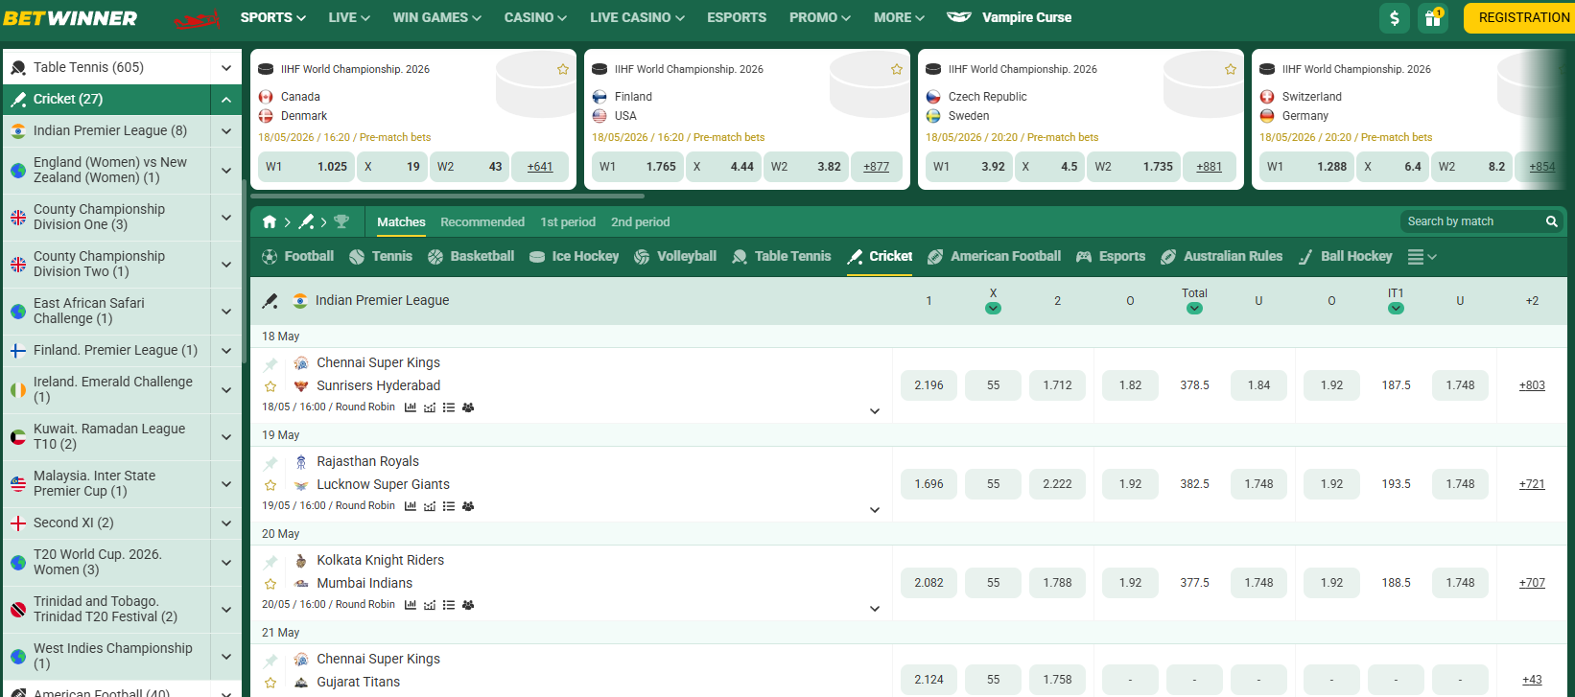Favorite the Finland vs USA card star
Screen dimensions: 1575x697
[897, 69]
